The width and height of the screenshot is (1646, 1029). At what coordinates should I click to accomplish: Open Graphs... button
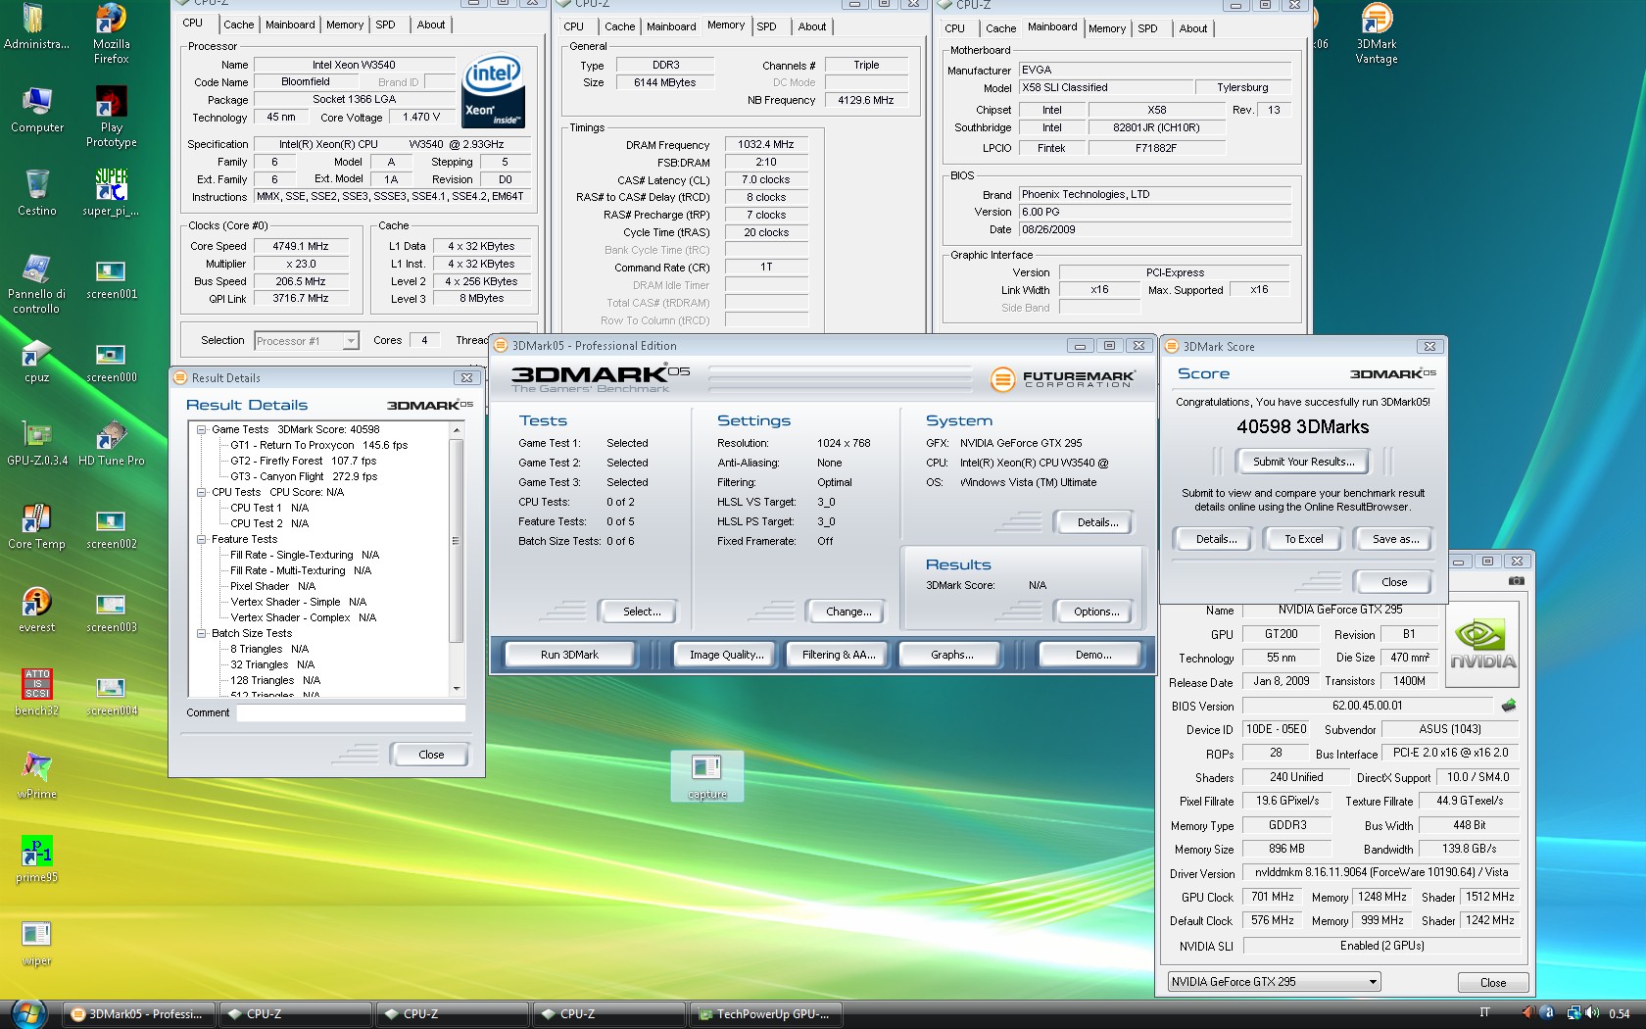[951, 655]
